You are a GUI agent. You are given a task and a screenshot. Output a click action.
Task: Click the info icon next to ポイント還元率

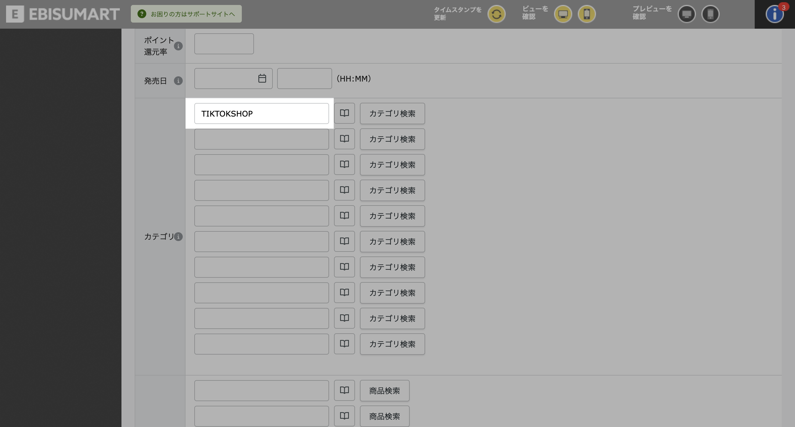pyautogui.click(x=178, y=46)
